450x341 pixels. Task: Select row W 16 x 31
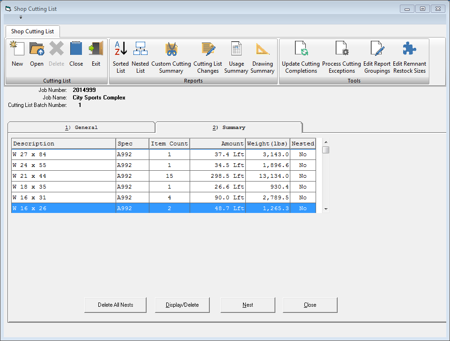tap(163, 197)
